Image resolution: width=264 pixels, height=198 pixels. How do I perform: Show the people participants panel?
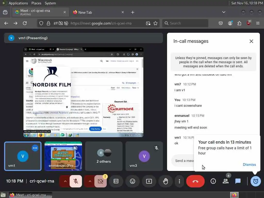(x=226, y=181)
